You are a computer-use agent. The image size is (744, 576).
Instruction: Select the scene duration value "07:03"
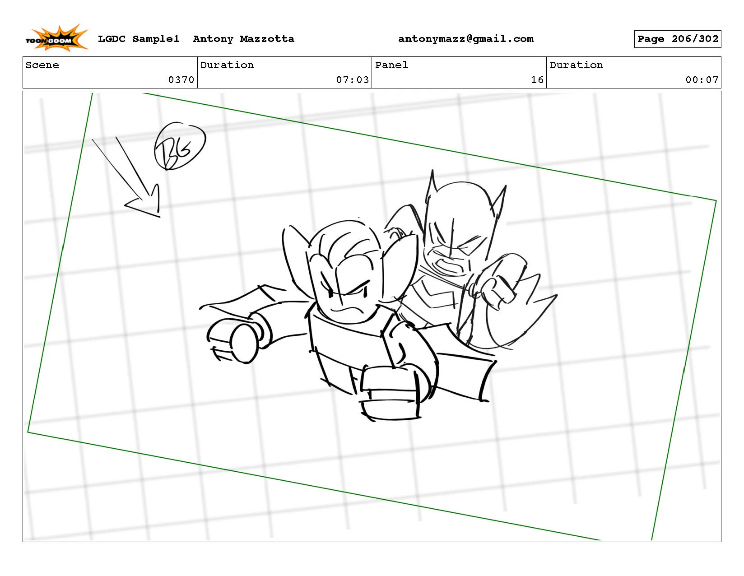coord(353,80)
